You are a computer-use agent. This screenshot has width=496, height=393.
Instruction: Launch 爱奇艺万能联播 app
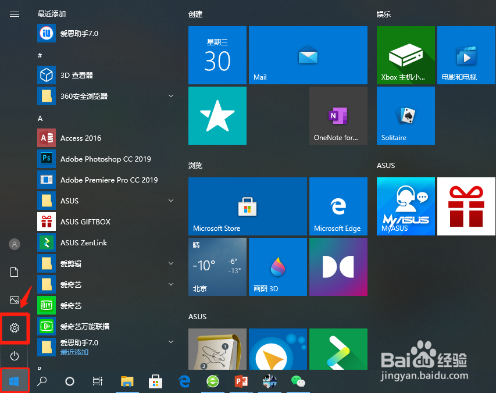(x=106, y=326)
